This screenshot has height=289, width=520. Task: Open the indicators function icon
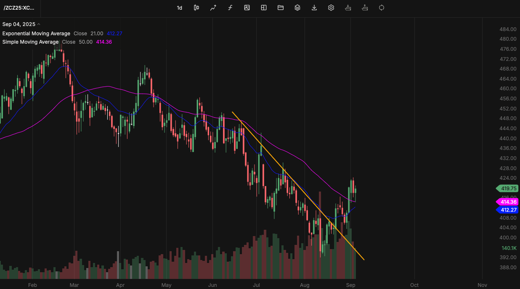[x=230, y=8]
